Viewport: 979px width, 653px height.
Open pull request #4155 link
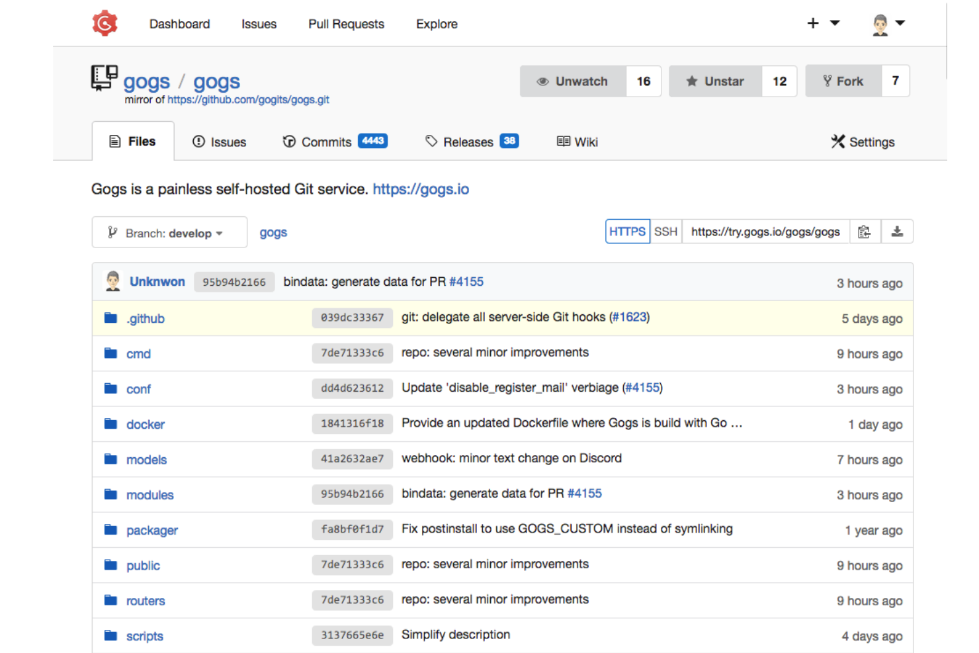pos(466,281)
